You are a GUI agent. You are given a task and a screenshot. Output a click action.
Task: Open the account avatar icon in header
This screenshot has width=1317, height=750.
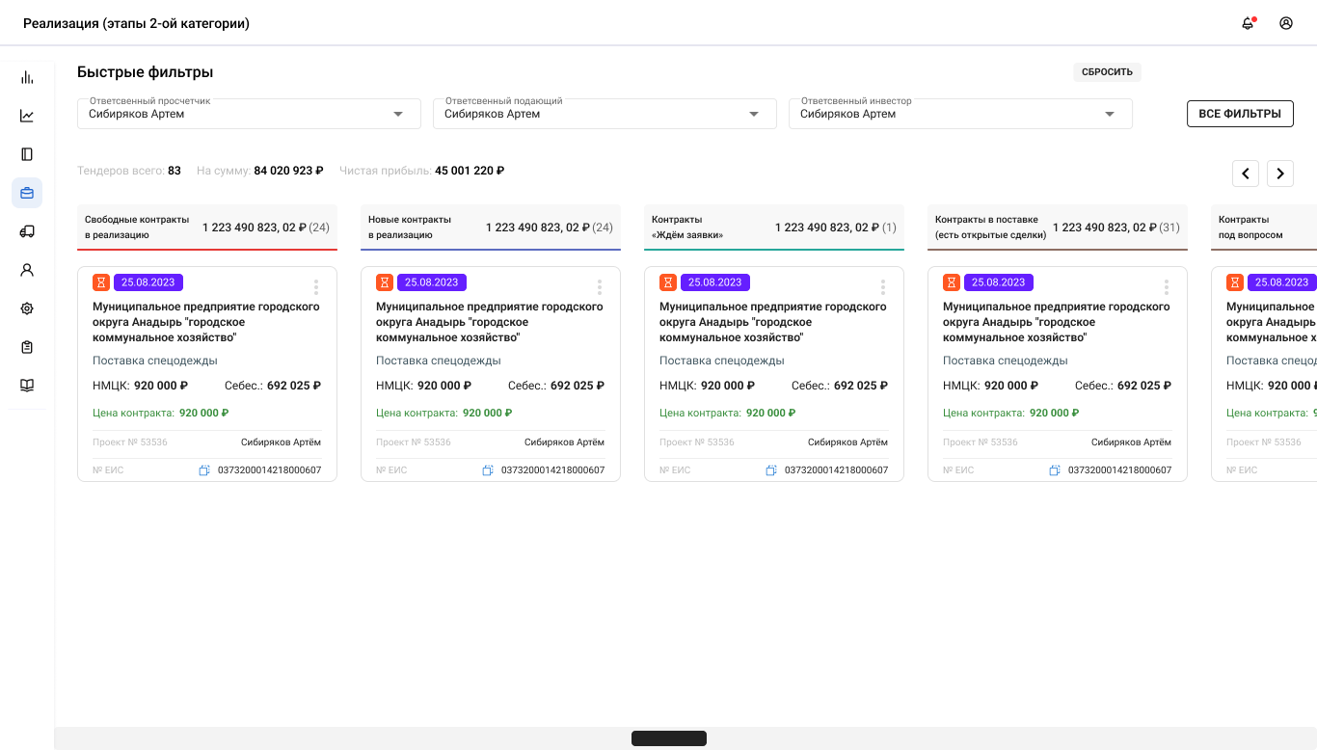[x=1286, y=23]
